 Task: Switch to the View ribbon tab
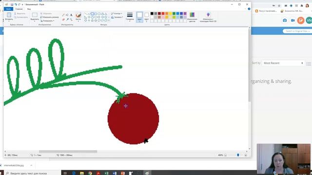29,9
